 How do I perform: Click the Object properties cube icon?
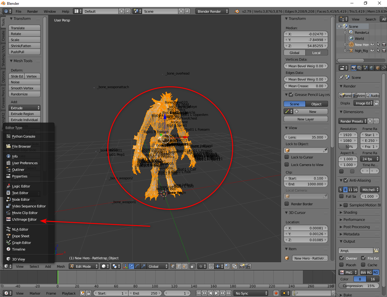pos(378,68)
